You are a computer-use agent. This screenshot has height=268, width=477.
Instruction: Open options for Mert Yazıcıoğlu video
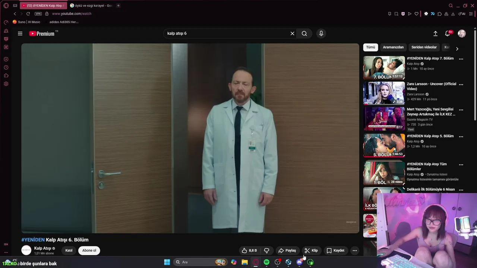click(461, 110)
